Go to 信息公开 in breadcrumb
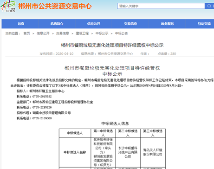This screenshot has width=214, height=169. 43,33
